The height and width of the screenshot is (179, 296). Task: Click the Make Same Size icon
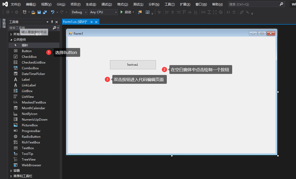pyautogui.click(x=215, y=12)
